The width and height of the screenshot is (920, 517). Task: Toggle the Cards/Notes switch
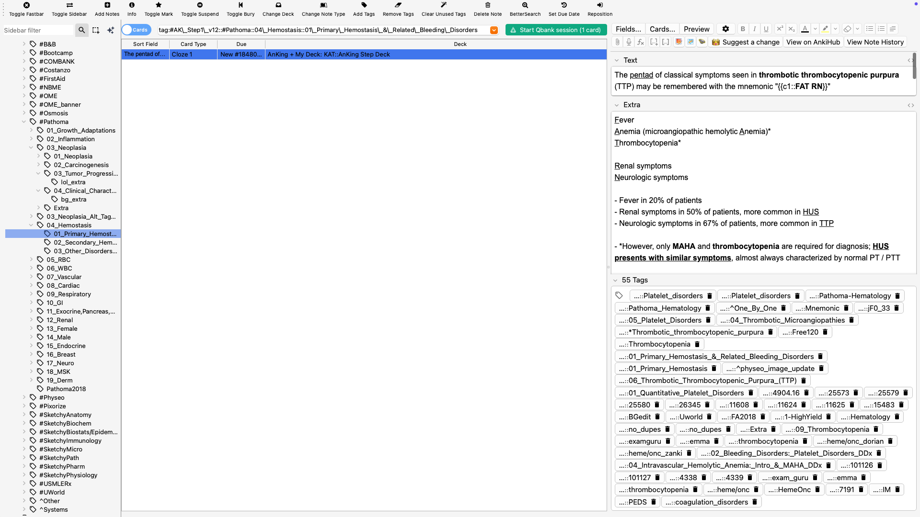coord(136,30)
